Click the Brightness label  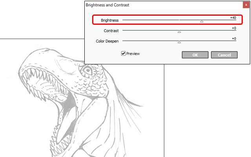point(110,20)
